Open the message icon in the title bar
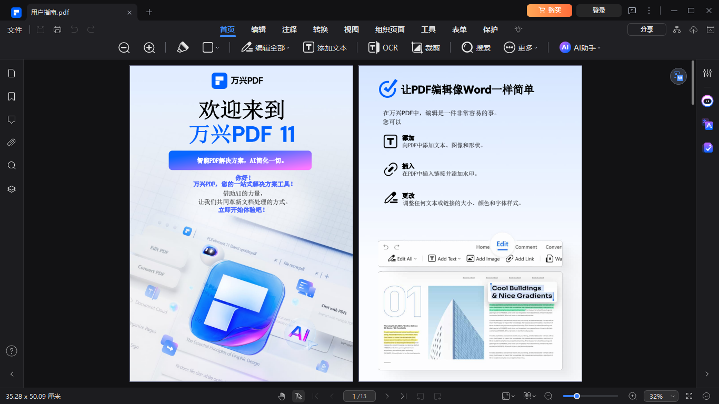Screen dimensions: 719x404 [632, 11]
